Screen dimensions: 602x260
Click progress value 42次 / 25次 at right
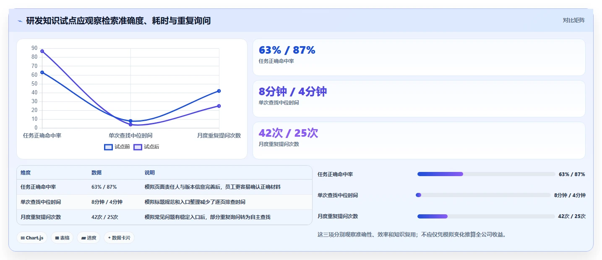pyautogui.click(x=572, y=216)
